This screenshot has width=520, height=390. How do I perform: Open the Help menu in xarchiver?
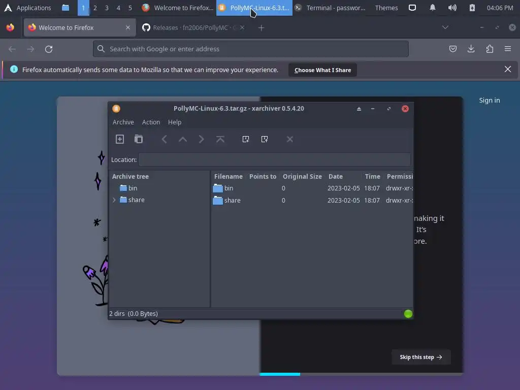(x=175, y=122)
